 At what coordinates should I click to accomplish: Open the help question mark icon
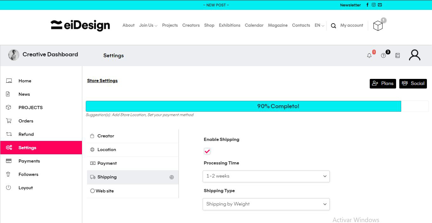[383, 56]
